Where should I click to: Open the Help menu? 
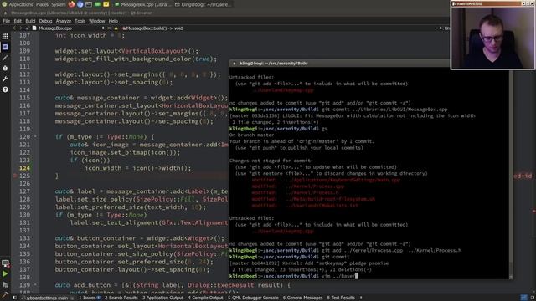point(113,21)
